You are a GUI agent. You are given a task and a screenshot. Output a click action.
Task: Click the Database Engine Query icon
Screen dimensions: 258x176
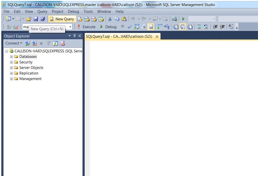(x=80, y=19)
